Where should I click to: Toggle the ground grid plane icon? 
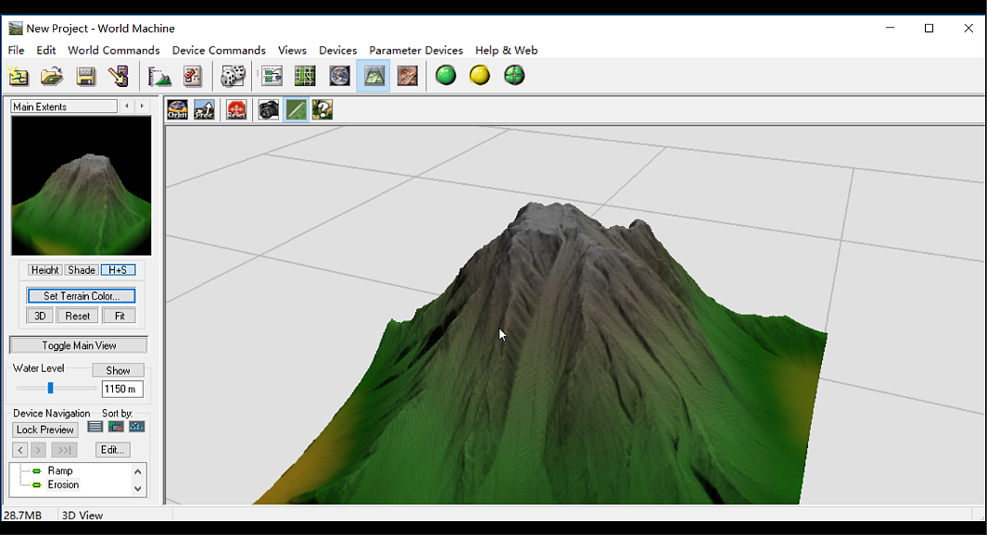click(296, 110)
